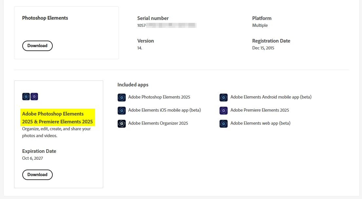
Task: Click the Photoshop Elements icon in the bundle card
Action: pos(26,96)
